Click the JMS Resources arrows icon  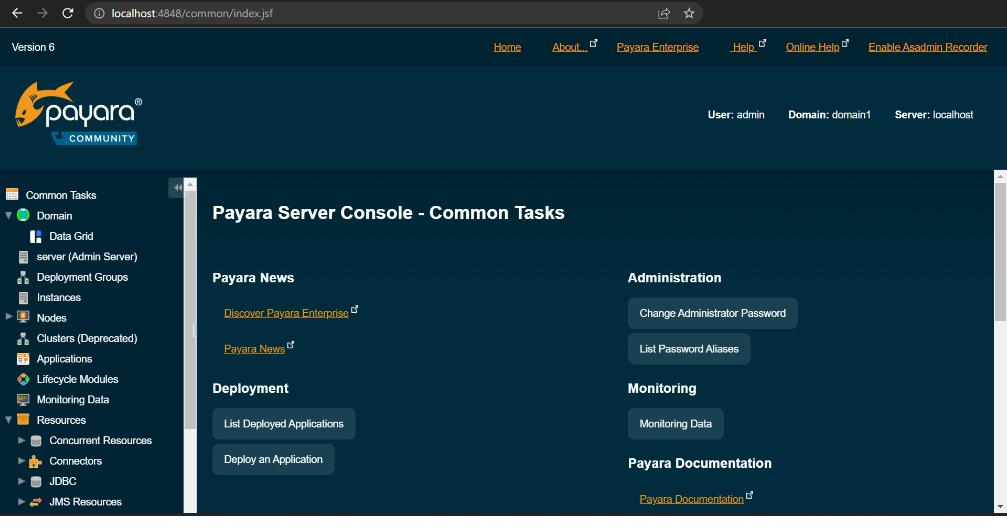[x=36, y=502]
